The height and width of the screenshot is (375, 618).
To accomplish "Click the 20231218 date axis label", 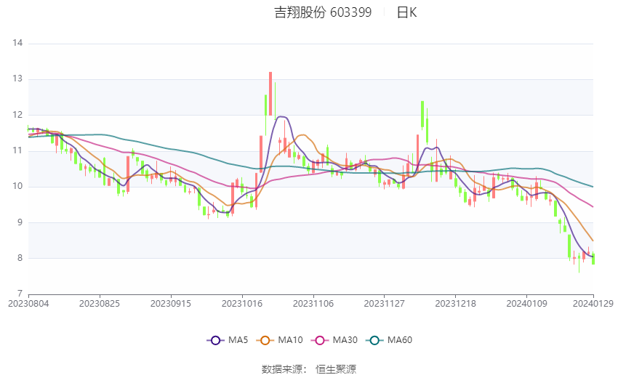I will coord(456,304).
